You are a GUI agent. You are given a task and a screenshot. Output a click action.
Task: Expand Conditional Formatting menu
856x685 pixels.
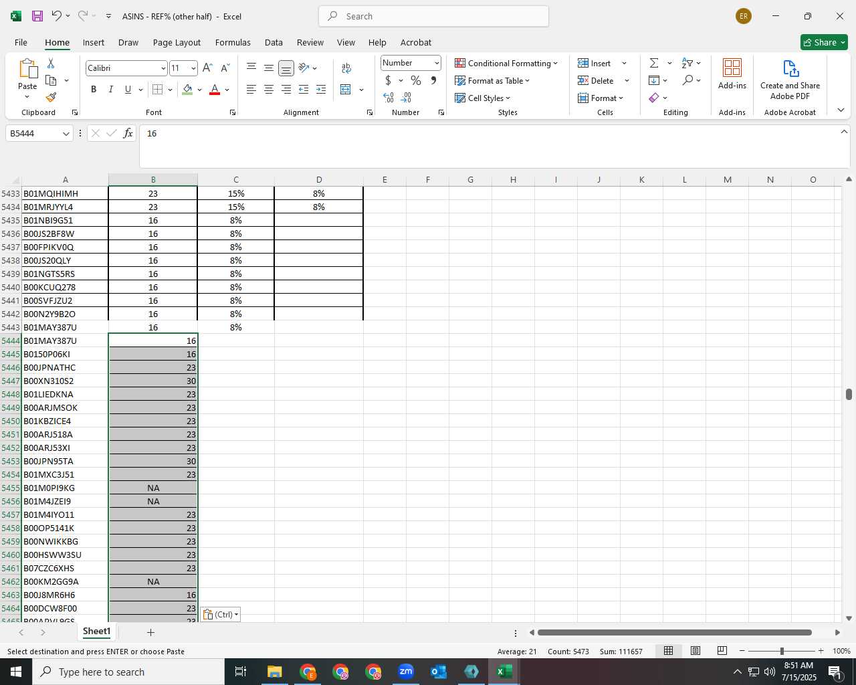click(506, 63)
